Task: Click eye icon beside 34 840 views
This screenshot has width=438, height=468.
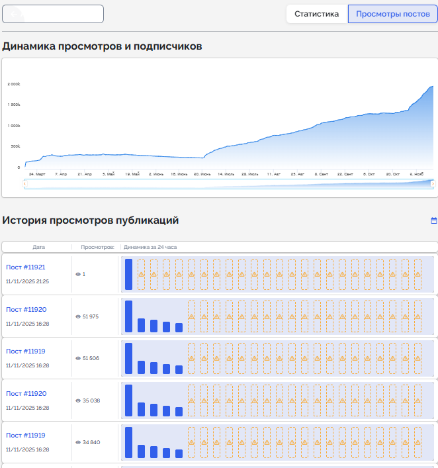Action: click(x=78, y=442)
